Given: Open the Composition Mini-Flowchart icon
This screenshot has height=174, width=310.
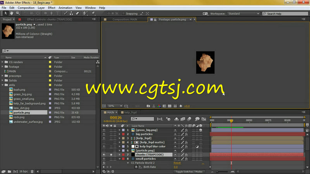Looking at the screenshot, I should [160, 119].
